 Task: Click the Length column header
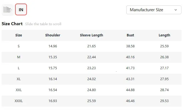pos(164,35)
